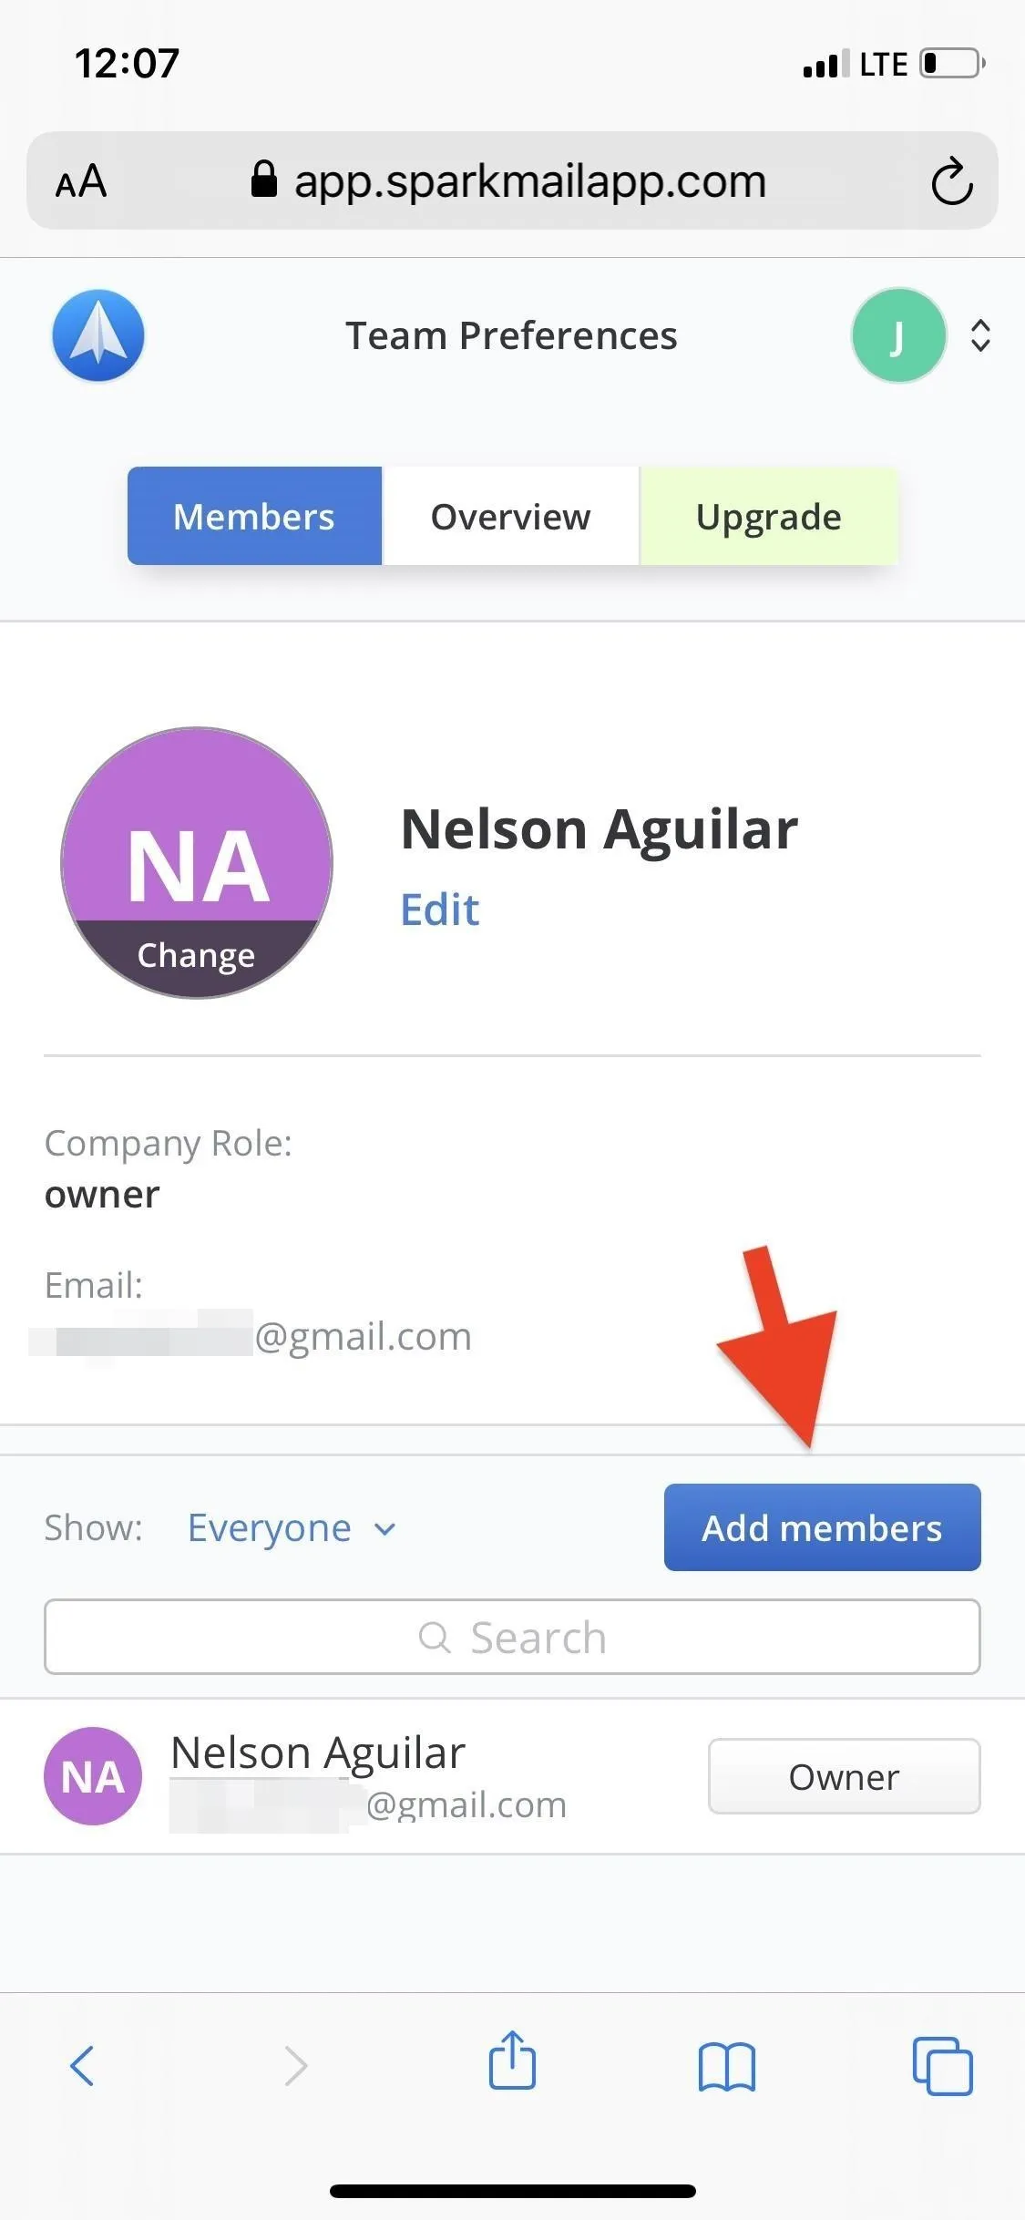Open the green J account avatar
1025x2220 pixels.
(x=898, y=335)
